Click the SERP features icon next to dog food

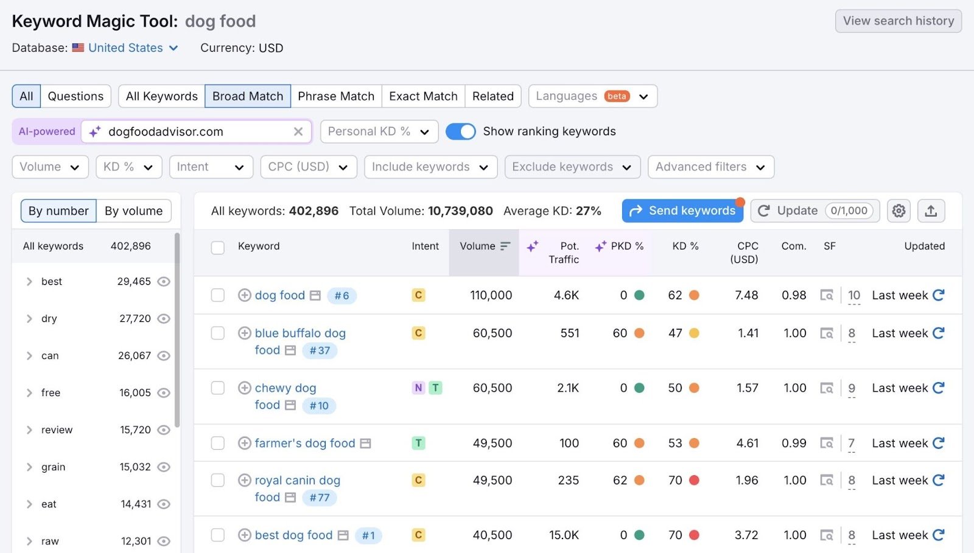point(315,295)
